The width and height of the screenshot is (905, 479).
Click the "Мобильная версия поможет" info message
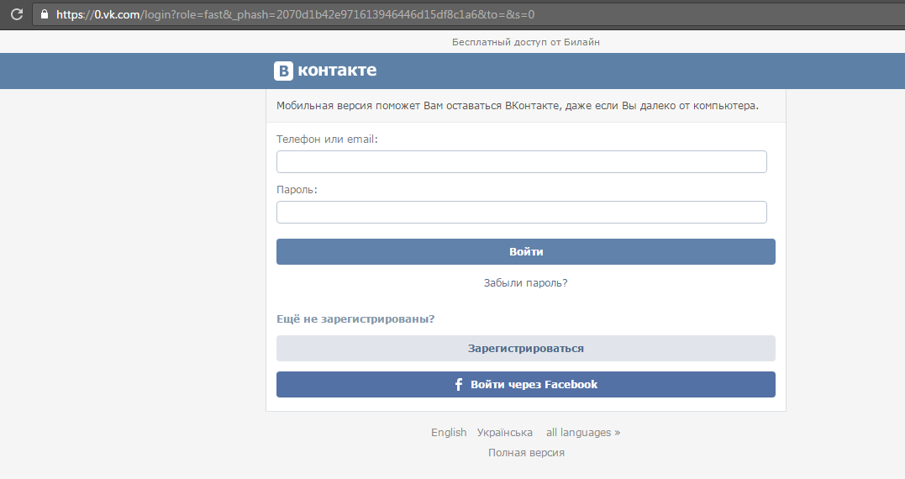pos(517,106)
